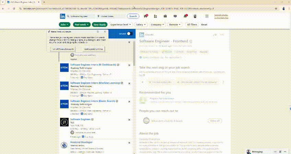Screen dimensions: 291x154
Task: Click the Show all button
Action: 215,121
